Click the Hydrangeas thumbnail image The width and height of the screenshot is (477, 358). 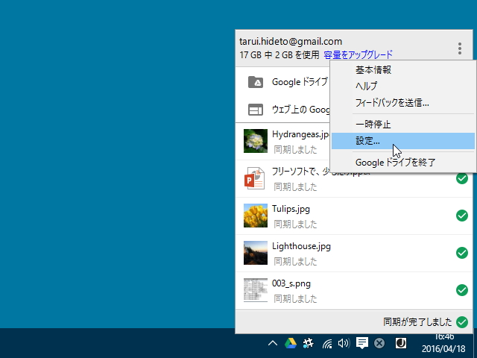(256, 141)
